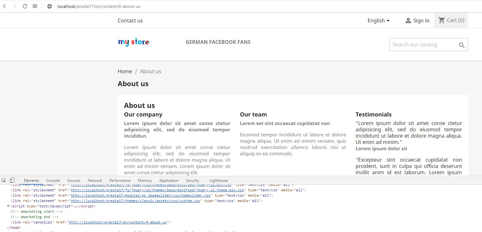Switch to the Console tab
The height and width of the screenshot is (232, 482).
coord(53,181)
